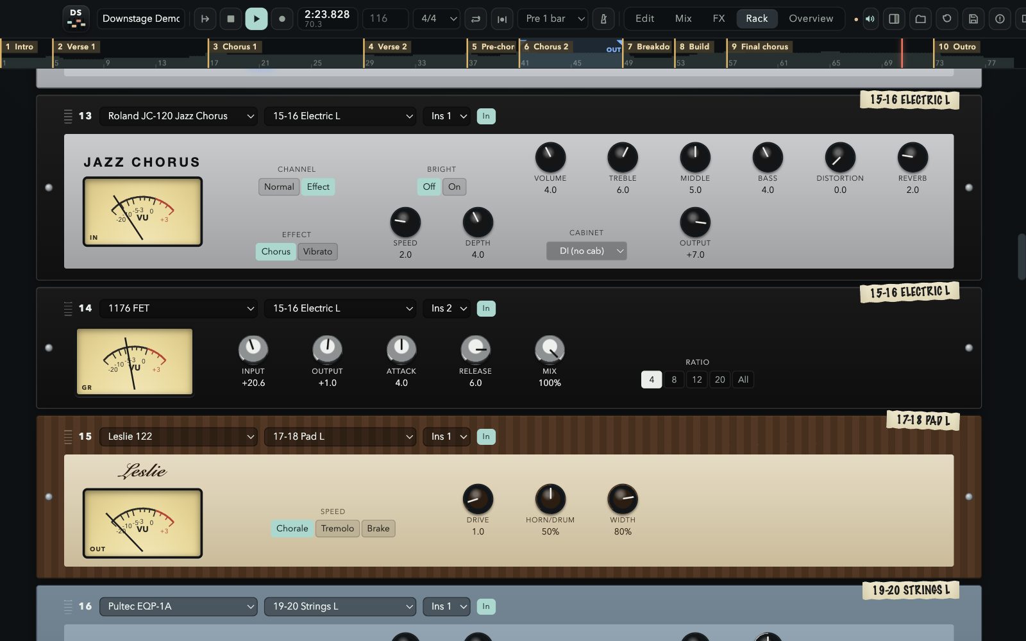Open the 17-18 Pad L channel dropdown
1026x641 pixels.
(x=341, y=437)
